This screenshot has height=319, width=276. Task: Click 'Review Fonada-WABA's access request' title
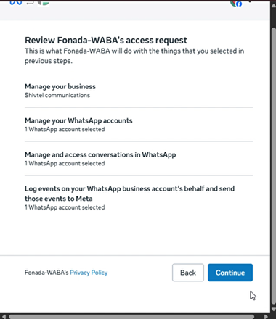click(x=106, y=40)
